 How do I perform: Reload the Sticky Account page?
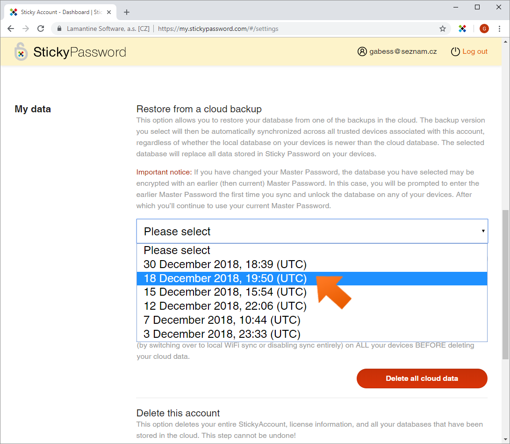click(x=41, y=29)
